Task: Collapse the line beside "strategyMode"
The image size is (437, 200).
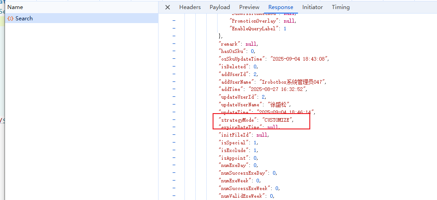Action: tap(174, 120)
